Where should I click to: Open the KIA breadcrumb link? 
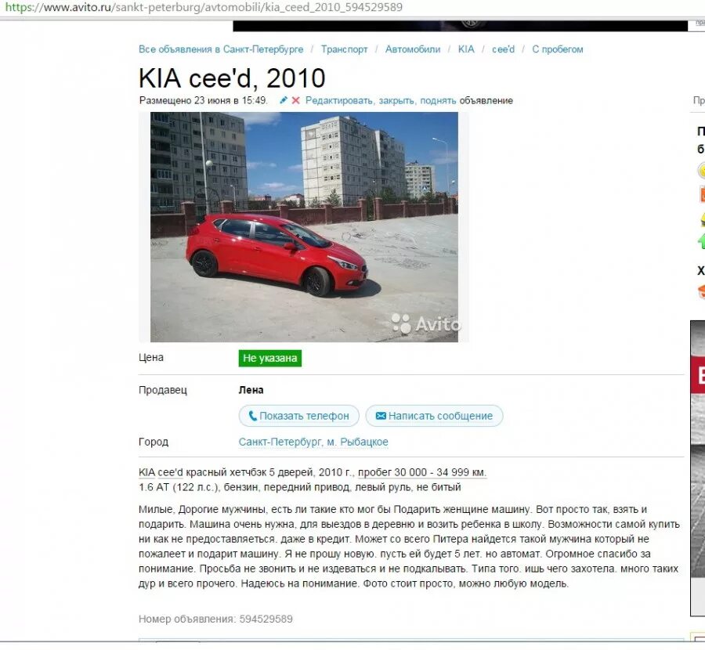pyautogui.click(x=466, y=49)
